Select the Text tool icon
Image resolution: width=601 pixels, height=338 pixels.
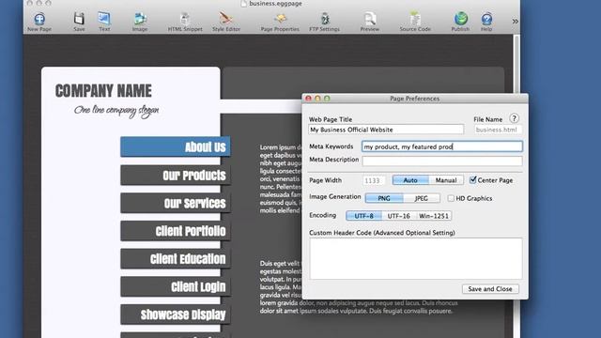click(x=104, y=19)
